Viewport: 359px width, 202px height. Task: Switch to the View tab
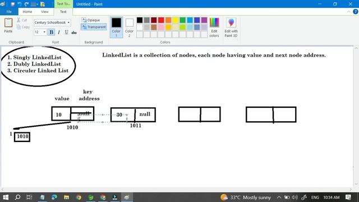(x=45, y=12)
